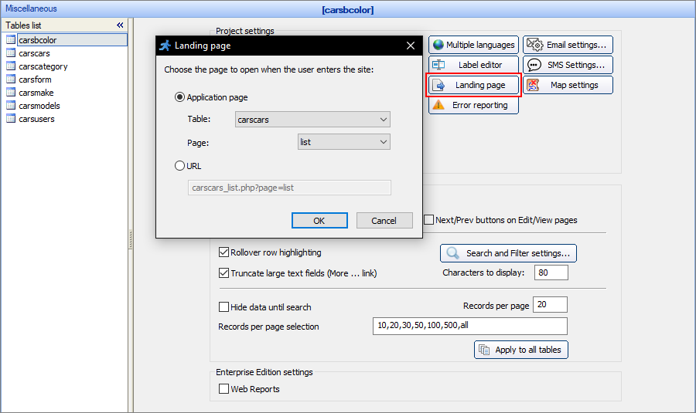Click the carsform table icon
Image resolution: width=696 pixels, height=413 pixels.
click(11, 80)
